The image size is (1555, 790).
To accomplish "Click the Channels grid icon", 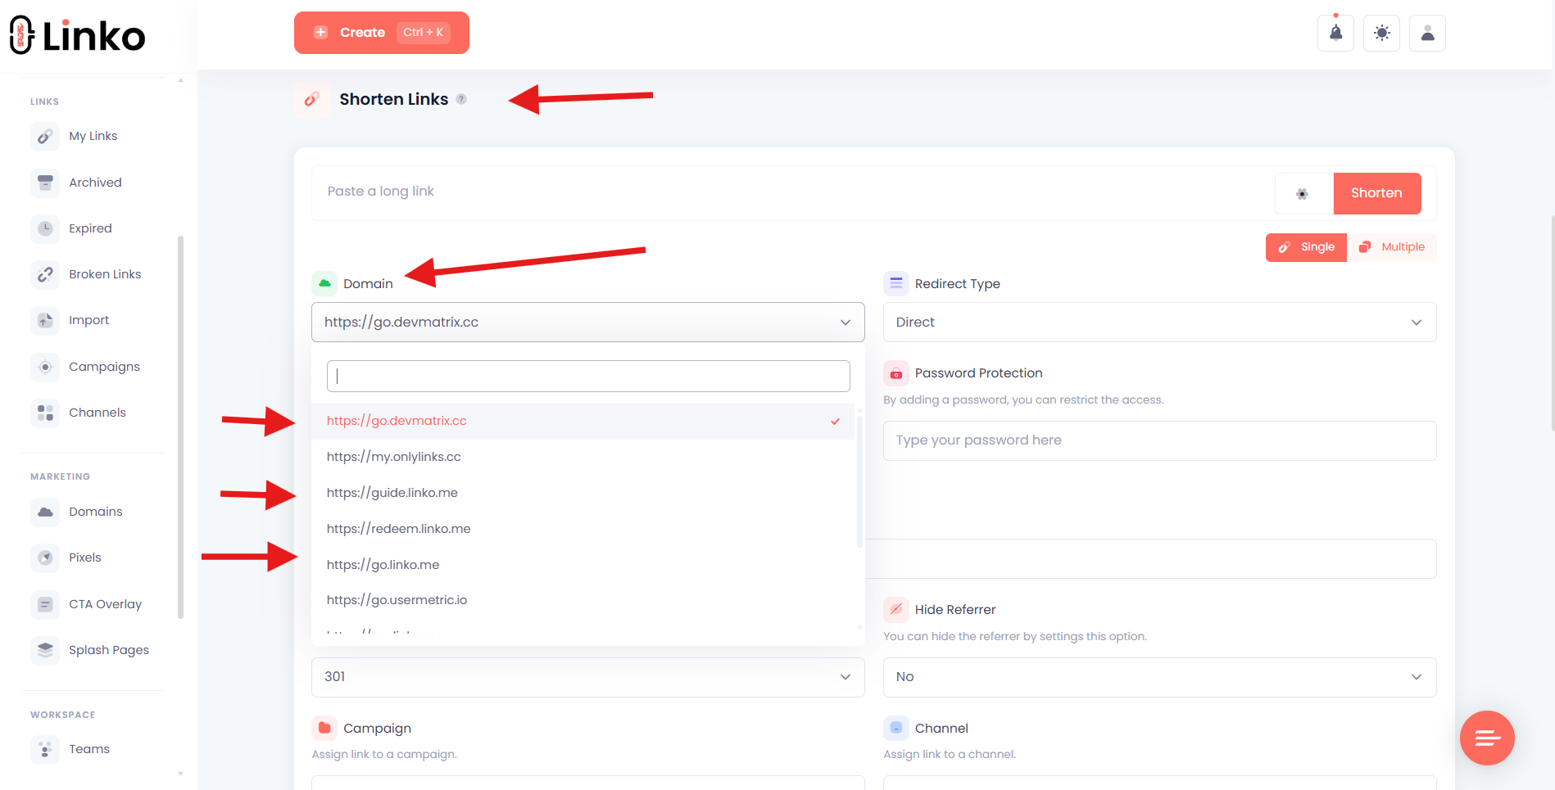I will tap(45, 413).
